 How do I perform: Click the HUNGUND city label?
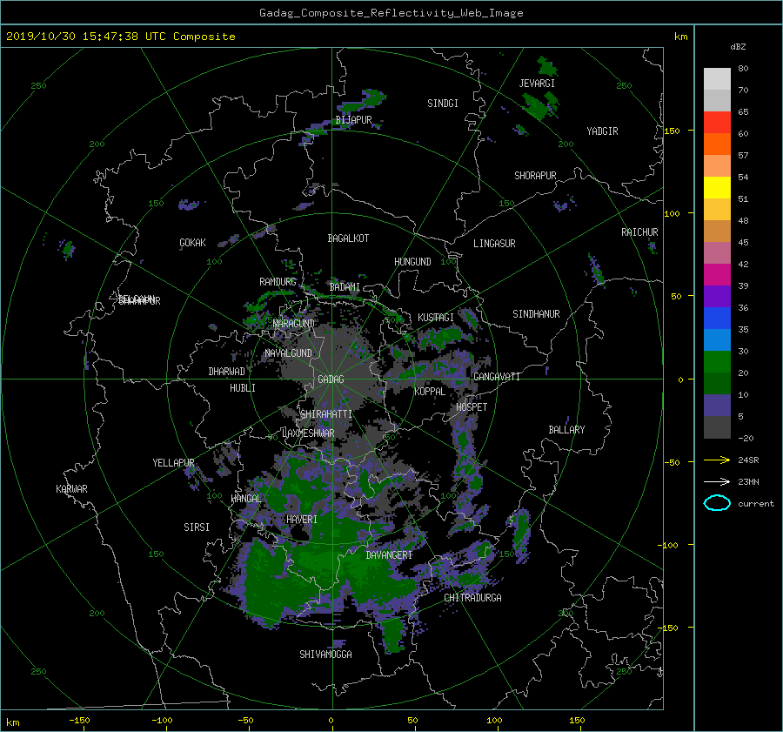[412, 262]
